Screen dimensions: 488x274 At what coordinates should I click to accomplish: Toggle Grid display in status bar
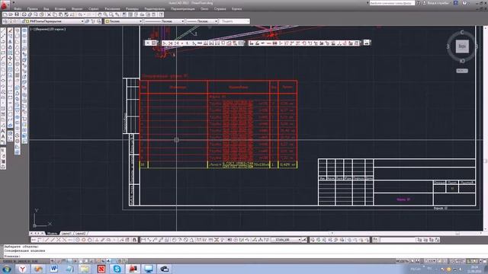(63, 261)
